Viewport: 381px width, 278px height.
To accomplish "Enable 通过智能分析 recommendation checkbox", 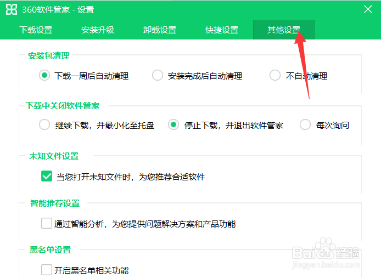I will pyautogui.click(x=47, y=223).
